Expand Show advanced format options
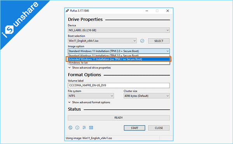 click(x=89, y=102)
